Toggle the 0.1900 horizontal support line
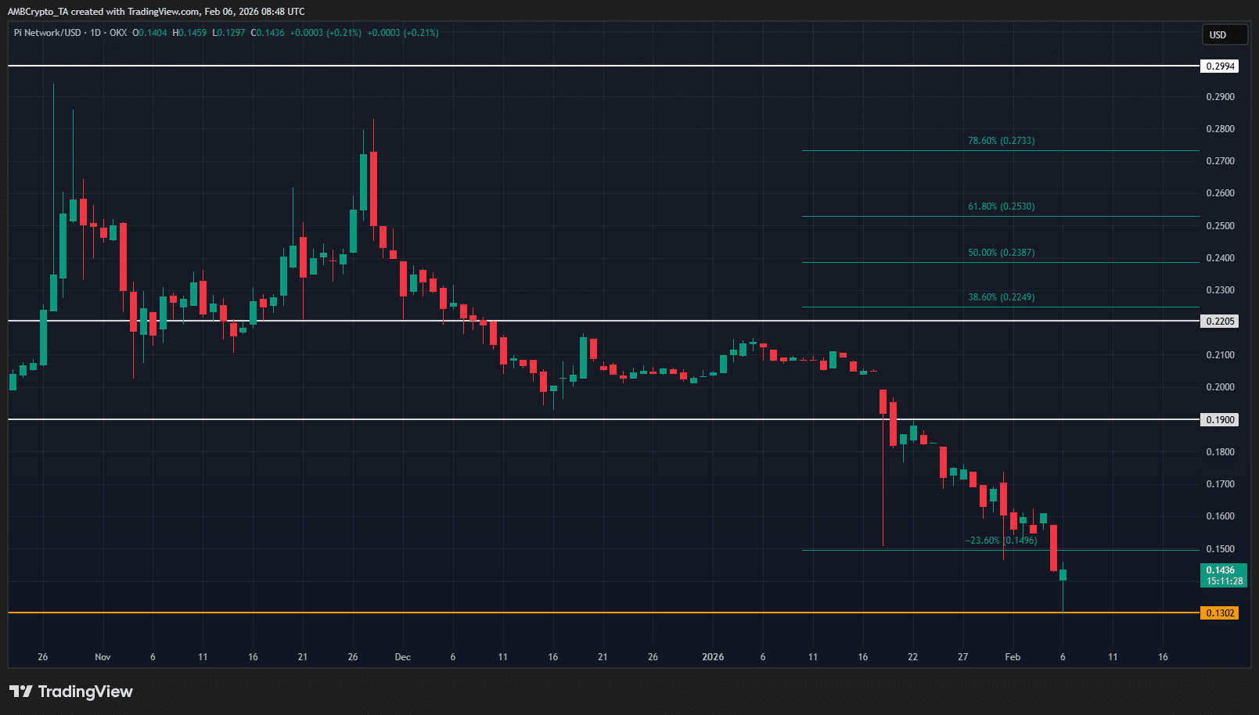 (x=1219, y=419)
